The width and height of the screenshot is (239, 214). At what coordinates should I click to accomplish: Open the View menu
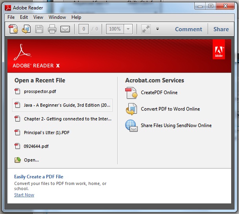coord(38,17)
